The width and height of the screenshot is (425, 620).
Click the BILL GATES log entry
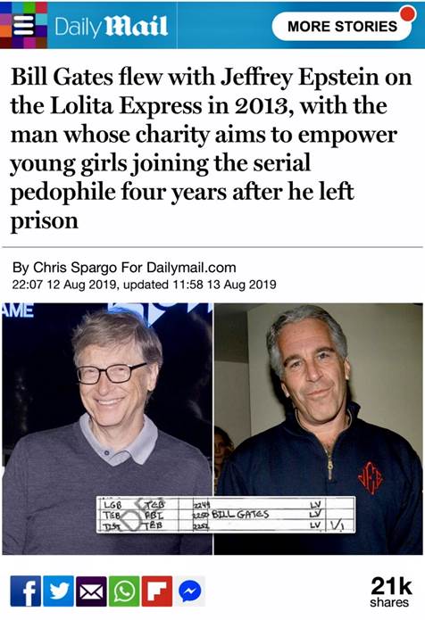(240, 514)
